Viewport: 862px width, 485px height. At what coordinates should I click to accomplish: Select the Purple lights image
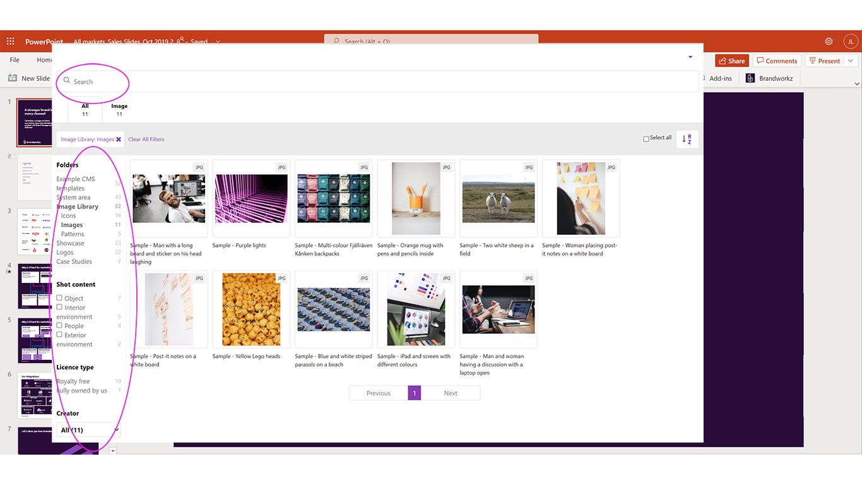[x=251, y=198]
